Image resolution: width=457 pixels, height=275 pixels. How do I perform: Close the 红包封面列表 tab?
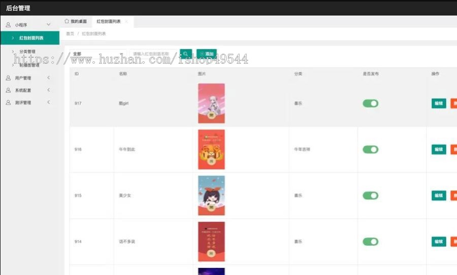click(126, 21)
